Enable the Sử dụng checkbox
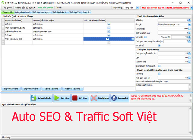Image resolution: width=193 pixels, height=140 pixels. 159,74
